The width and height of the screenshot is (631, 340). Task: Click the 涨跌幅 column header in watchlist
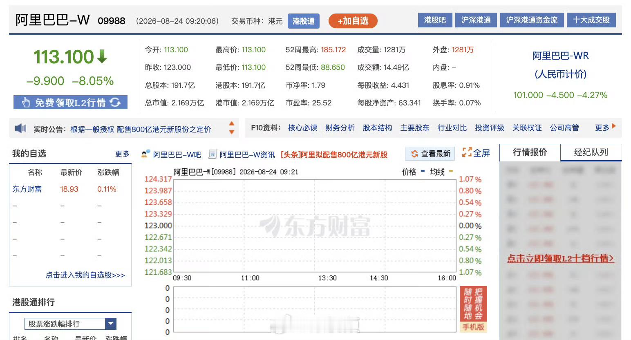[108, 172]
